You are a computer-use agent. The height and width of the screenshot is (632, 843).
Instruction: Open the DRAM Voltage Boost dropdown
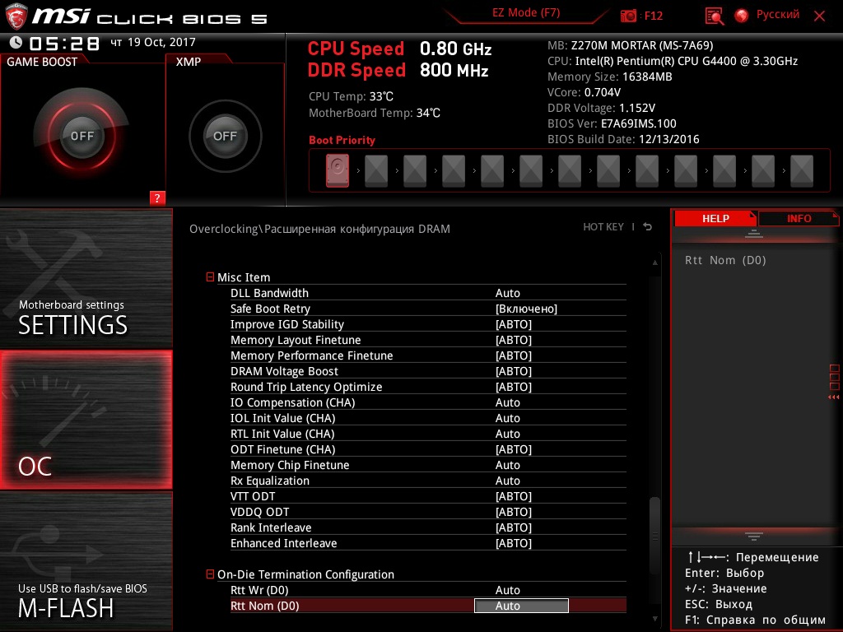[514, 371]
